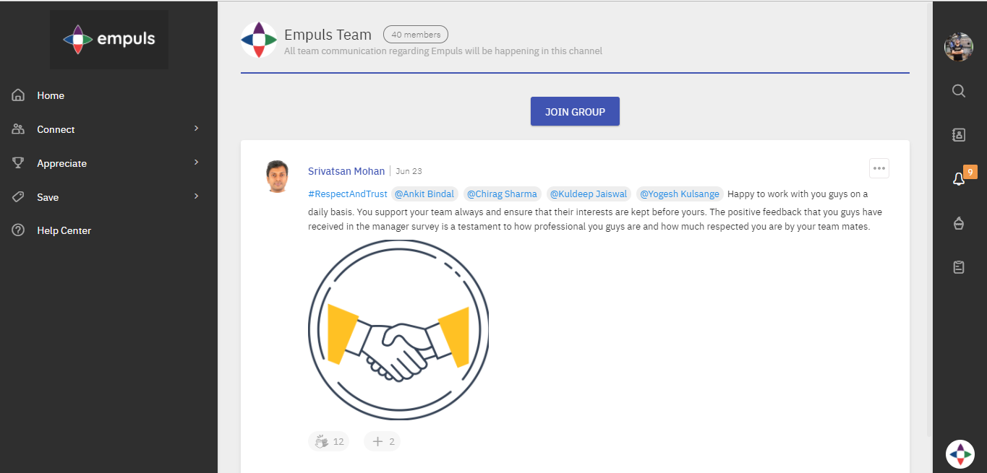Click the page vertical scrollbar
Screen dimensions: 987x473
pyautogui.click(x=929, y=218)
